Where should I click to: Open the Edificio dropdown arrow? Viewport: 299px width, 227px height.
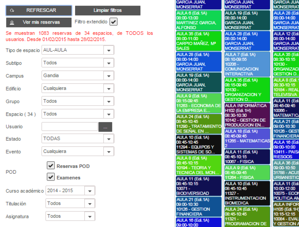coord(109,89)
